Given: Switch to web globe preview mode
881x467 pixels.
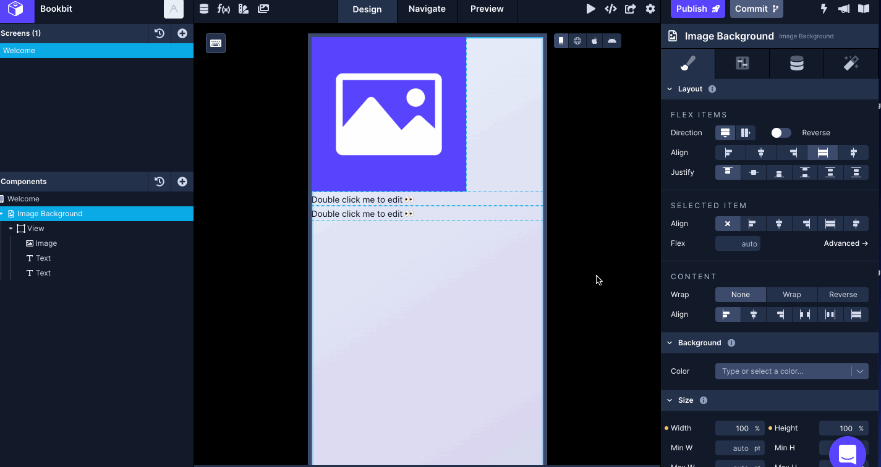Looking at the screenshot, I should point(577,40).
